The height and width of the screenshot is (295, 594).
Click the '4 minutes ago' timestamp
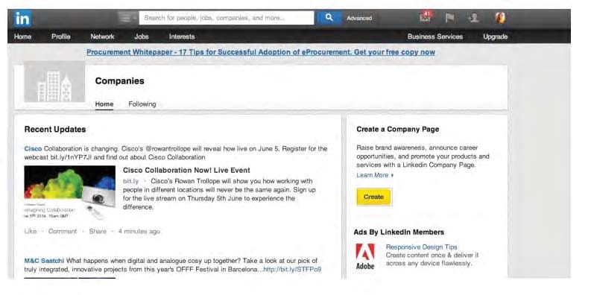[x=139, y=231]
